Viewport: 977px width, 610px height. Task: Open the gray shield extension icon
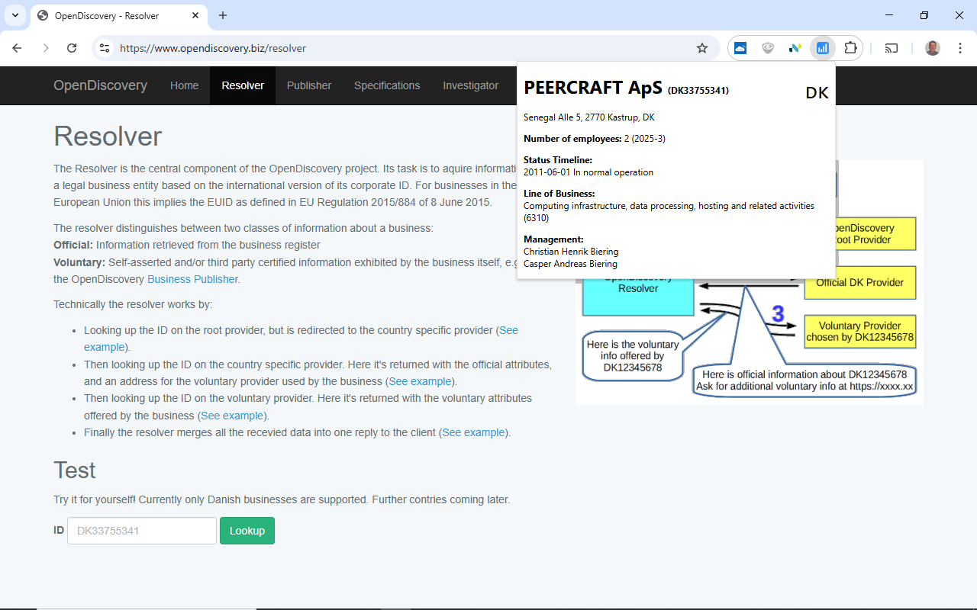pos(768,48)
